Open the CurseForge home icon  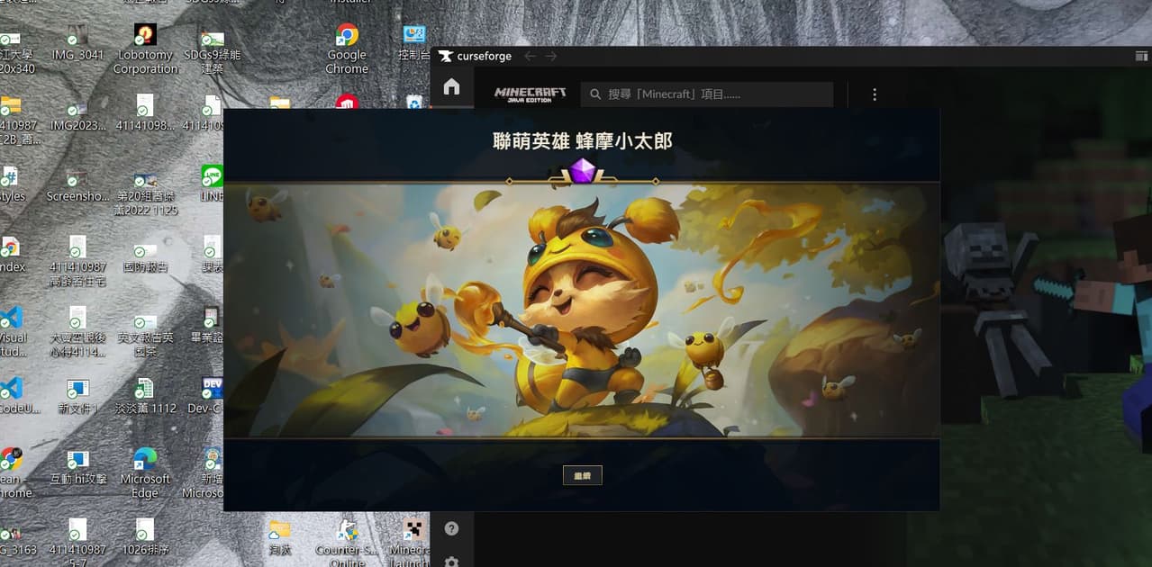(x=451, y=86)
